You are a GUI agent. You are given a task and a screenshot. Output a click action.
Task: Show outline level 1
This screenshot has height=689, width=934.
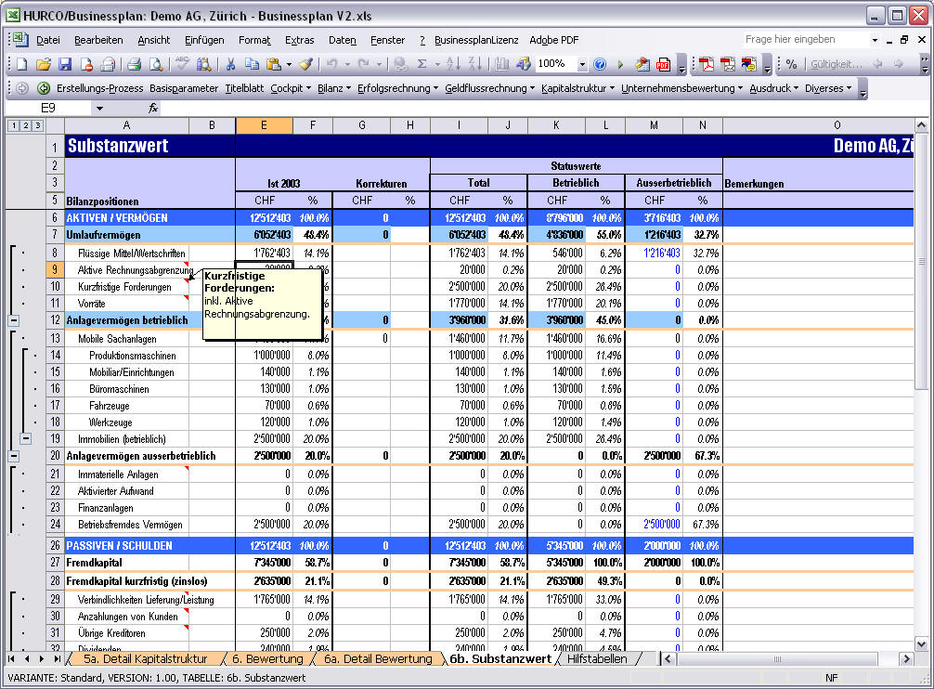point(13,125)
